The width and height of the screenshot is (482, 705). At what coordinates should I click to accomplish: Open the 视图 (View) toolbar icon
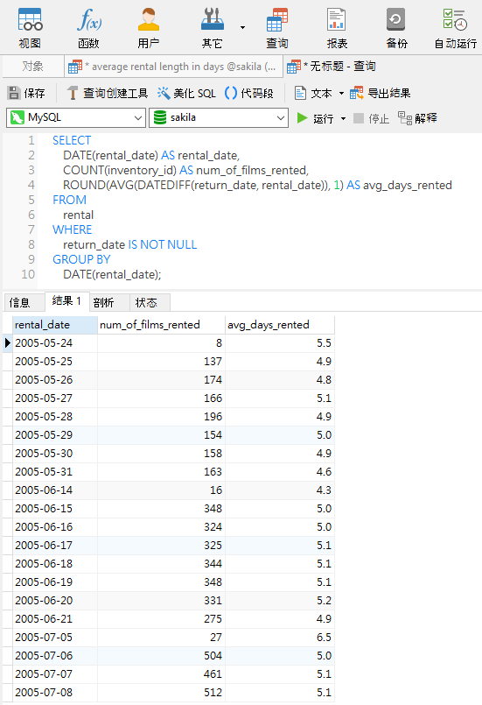pyautogui.click(x=30, y=28)
